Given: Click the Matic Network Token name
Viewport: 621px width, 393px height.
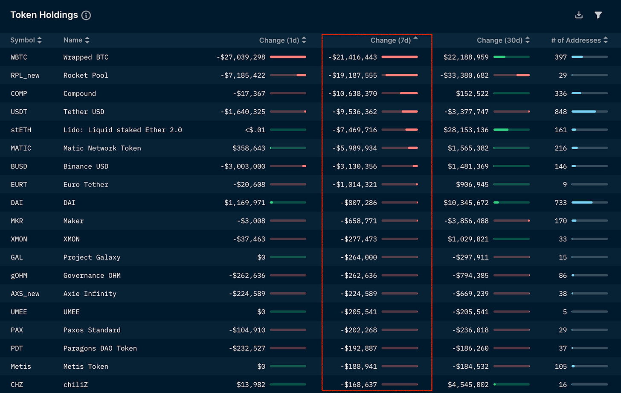Looking at the screenshot, I should click(102, 148).
